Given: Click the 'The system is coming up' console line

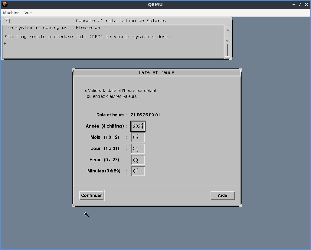Looking at the screenshot, I should (x=56, y=28).
